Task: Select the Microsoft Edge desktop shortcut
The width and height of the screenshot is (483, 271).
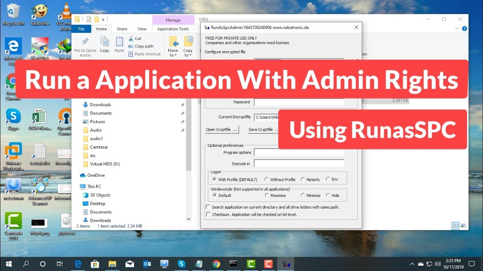Action: pos(14,51)
